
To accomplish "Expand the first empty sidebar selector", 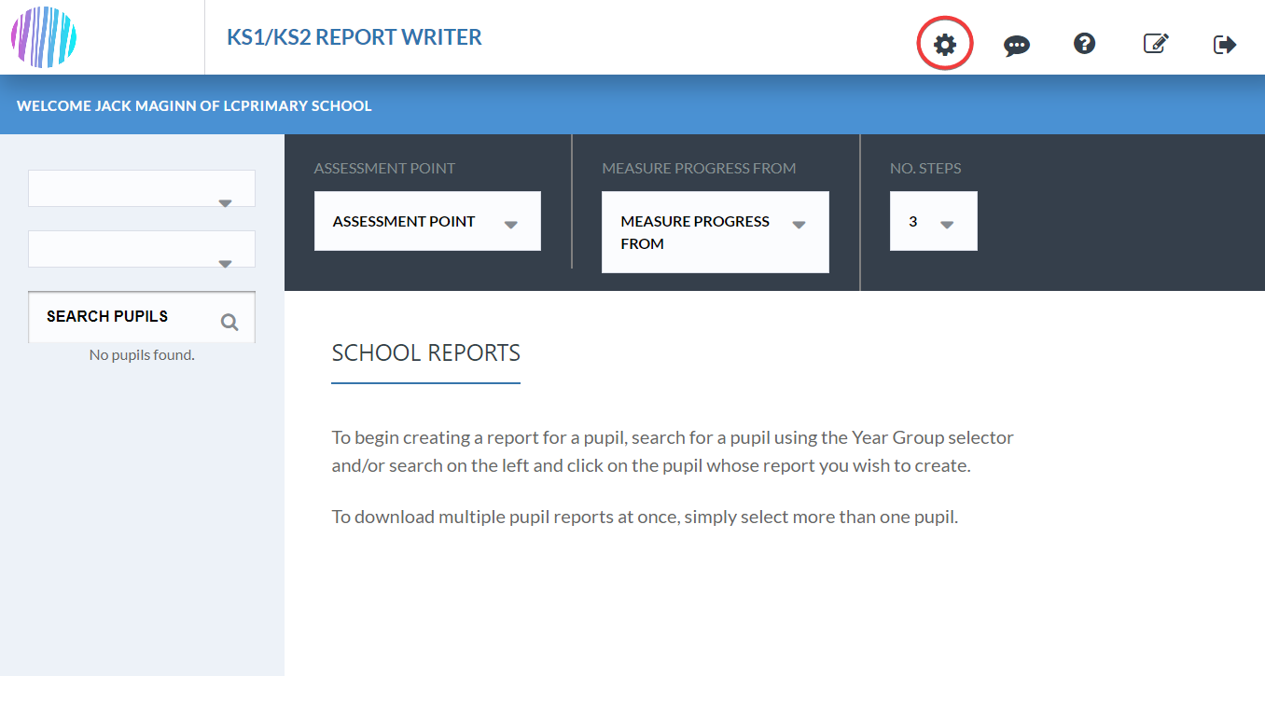I will click(x=142, y=188).
